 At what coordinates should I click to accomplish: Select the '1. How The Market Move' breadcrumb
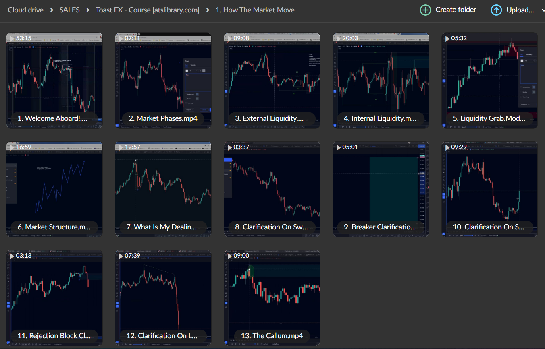click(255, 10)
